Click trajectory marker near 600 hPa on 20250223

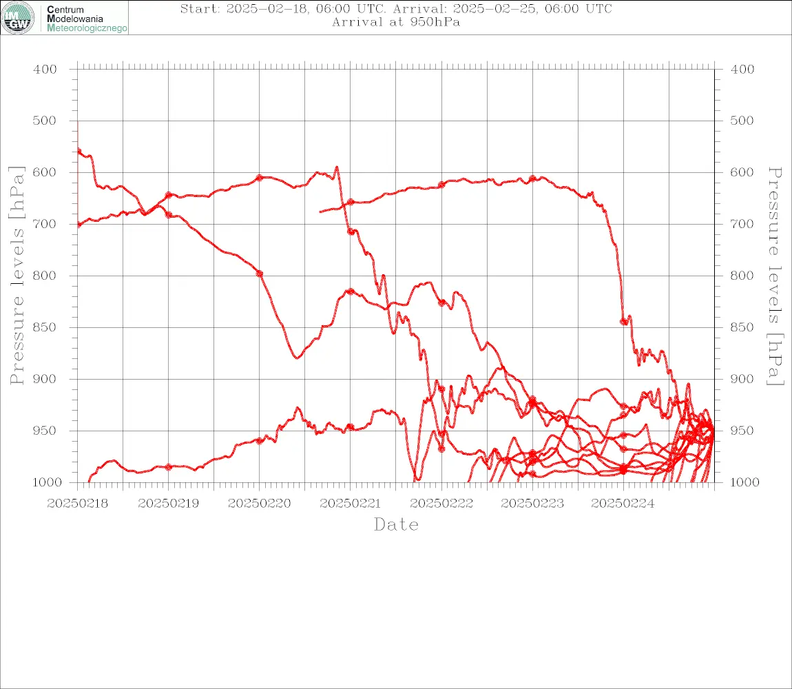click(x=532, y=178)
